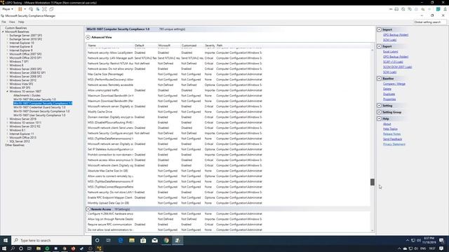Click the baseline Properties link
Viewport: 449px width, 252px height.
click(x=389, y=99)
